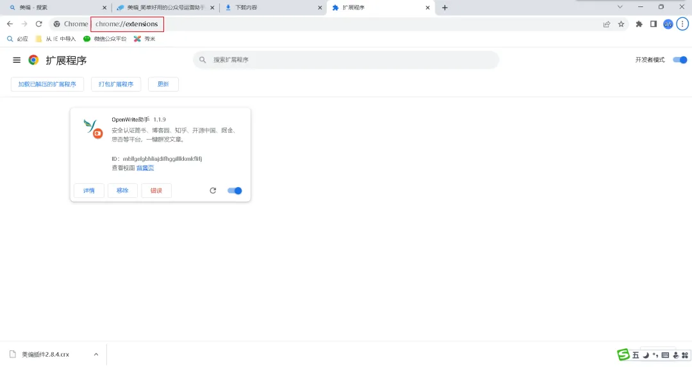The width and height of the screenshot is (692, 367).
Task: Open 详情 for OpenWrite助手
Action: click(x=89, y=191)
